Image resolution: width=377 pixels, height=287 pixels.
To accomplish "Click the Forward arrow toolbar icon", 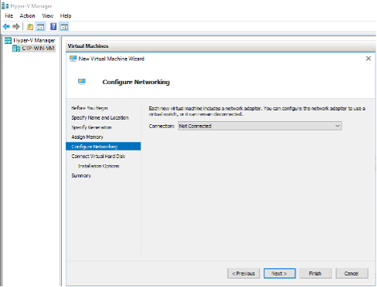I will (x=16, y=26).
